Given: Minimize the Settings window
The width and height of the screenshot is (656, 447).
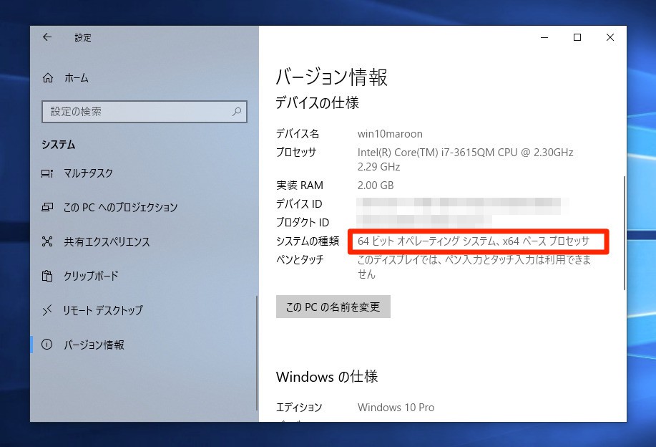Looking at the screenshot, I should point(544,37).
